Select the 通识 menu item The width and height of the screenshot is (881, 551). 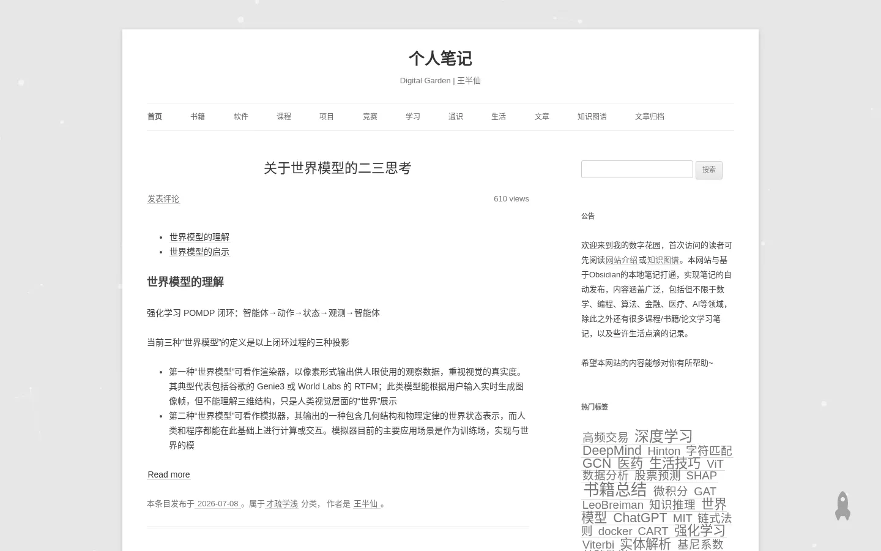pyautogui.click(x=456, y=116)
